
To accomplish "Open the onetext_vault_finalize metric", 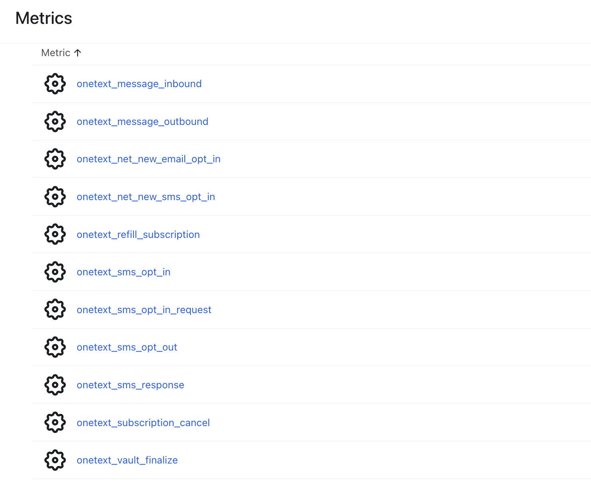I will coord(127,460).
